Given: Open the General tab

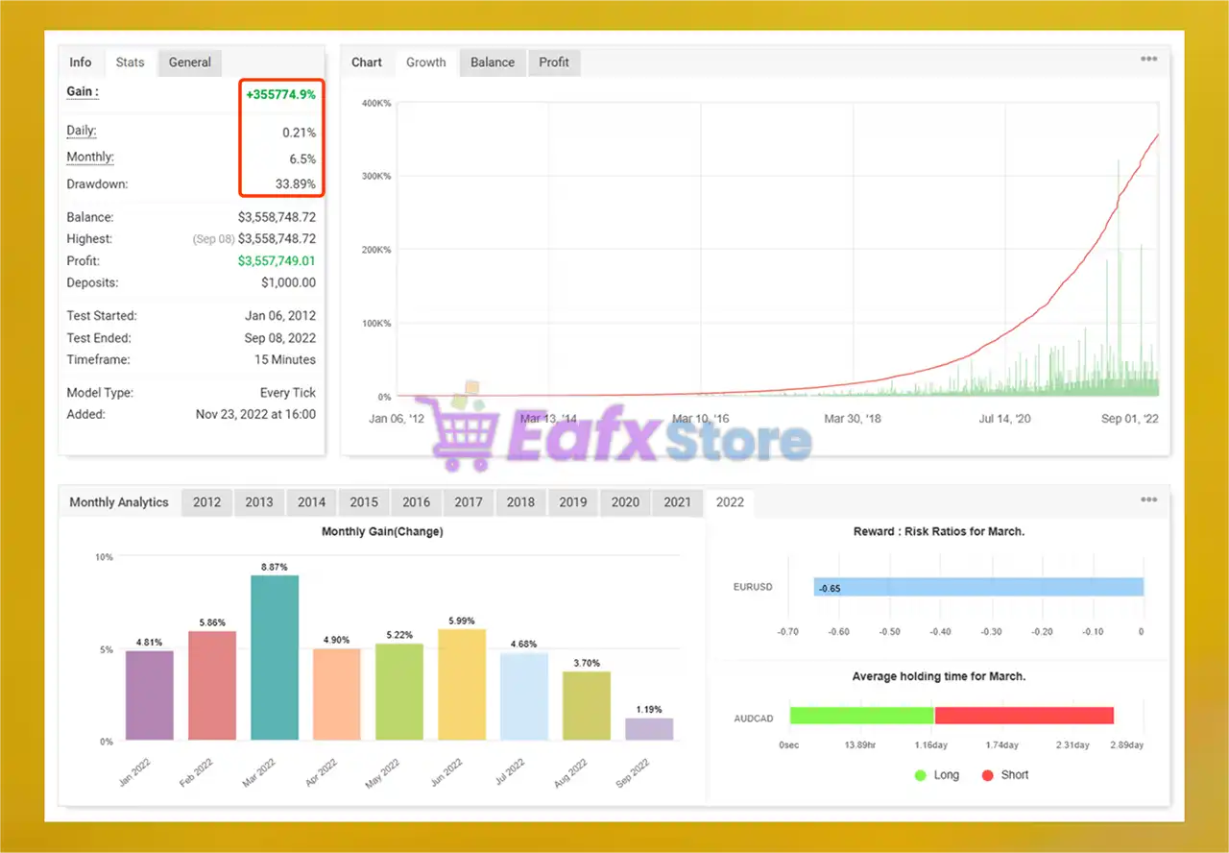Looking at the screenshot, I should pos(190,62).
